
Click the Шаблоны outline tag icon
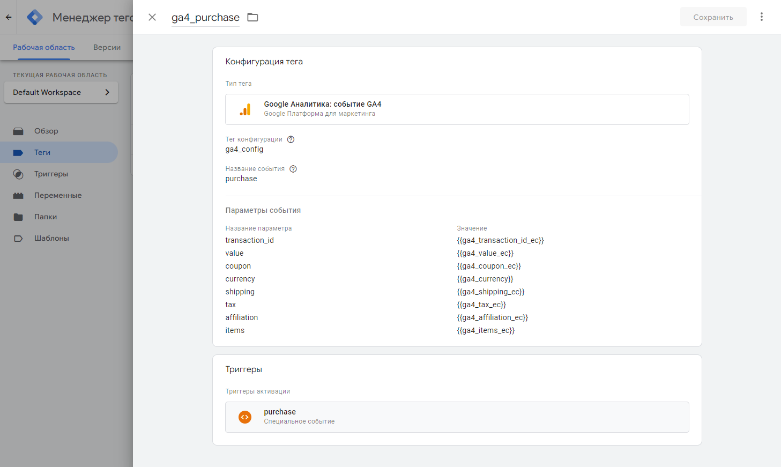18,239
